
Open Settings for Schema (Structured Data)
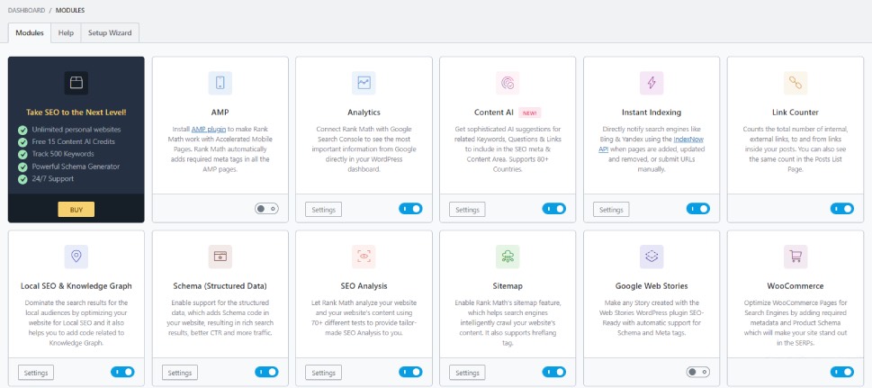click(179, 372)
